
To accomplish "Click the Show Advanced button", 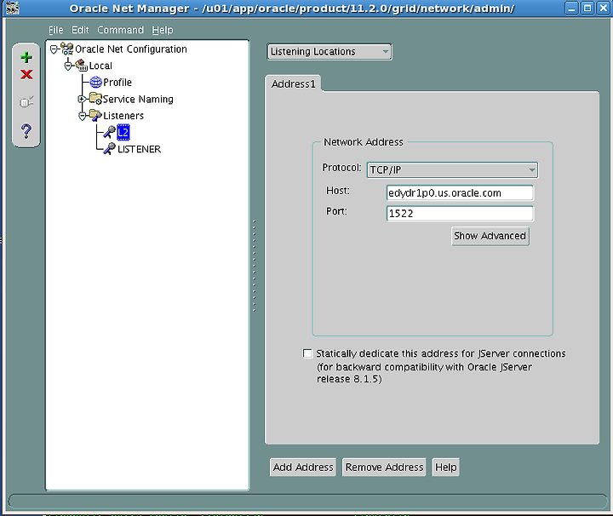I will pos(490,236).
